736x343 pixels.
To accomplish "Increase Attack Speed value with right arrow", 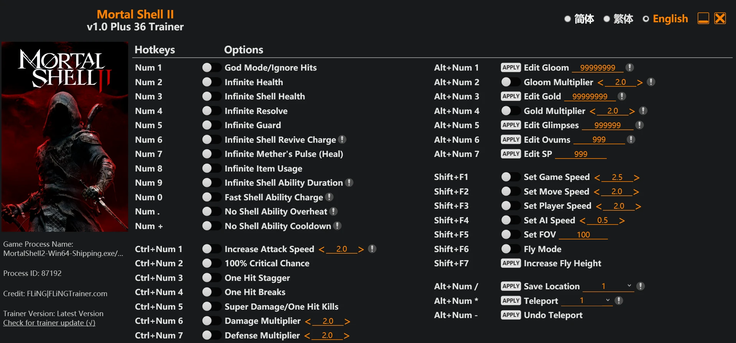I will coord(361,249).
